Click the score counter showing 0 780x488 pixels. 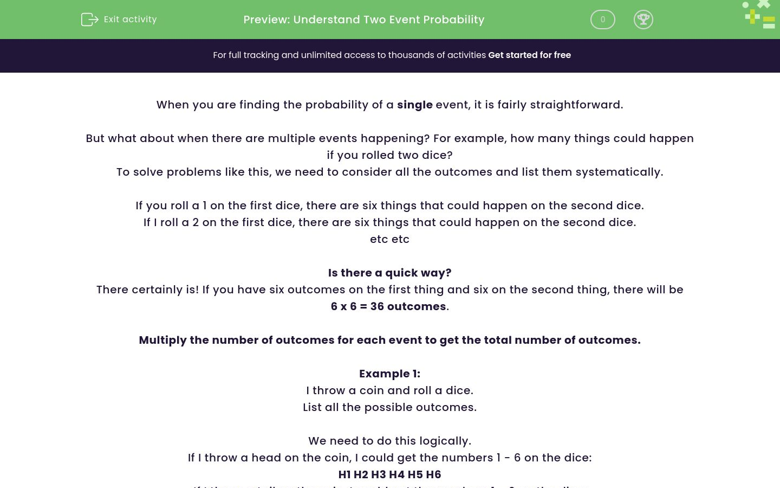[602, 20]
